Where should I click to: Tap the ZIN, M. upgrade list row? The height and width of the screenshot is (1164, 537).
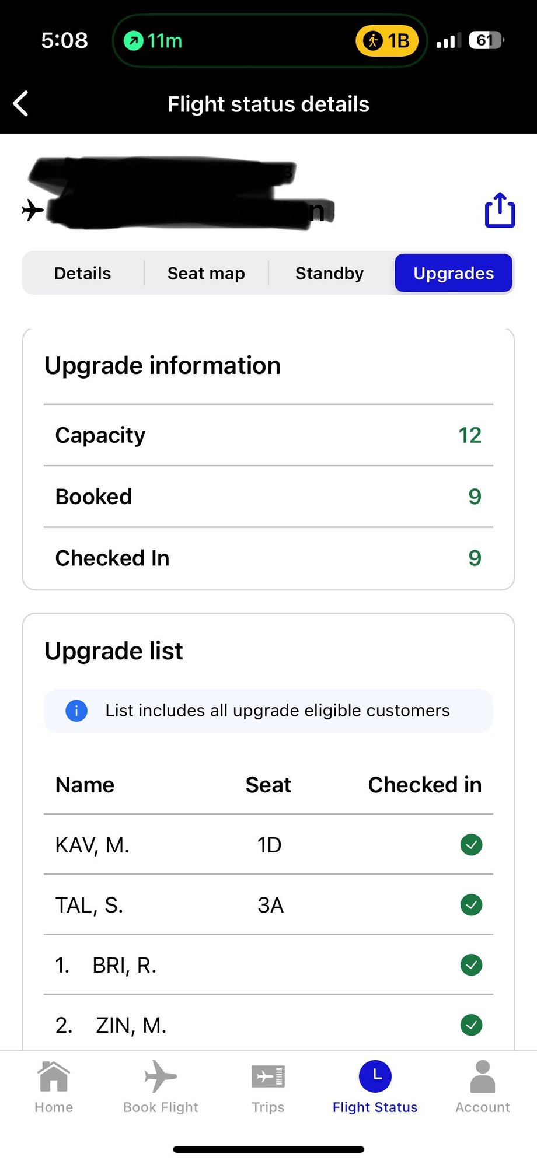pyautogui.click(x=268, y=1025)
